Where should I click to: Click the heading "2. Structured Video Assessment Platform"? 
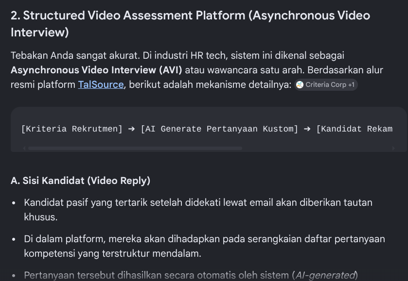click(190, 24)
